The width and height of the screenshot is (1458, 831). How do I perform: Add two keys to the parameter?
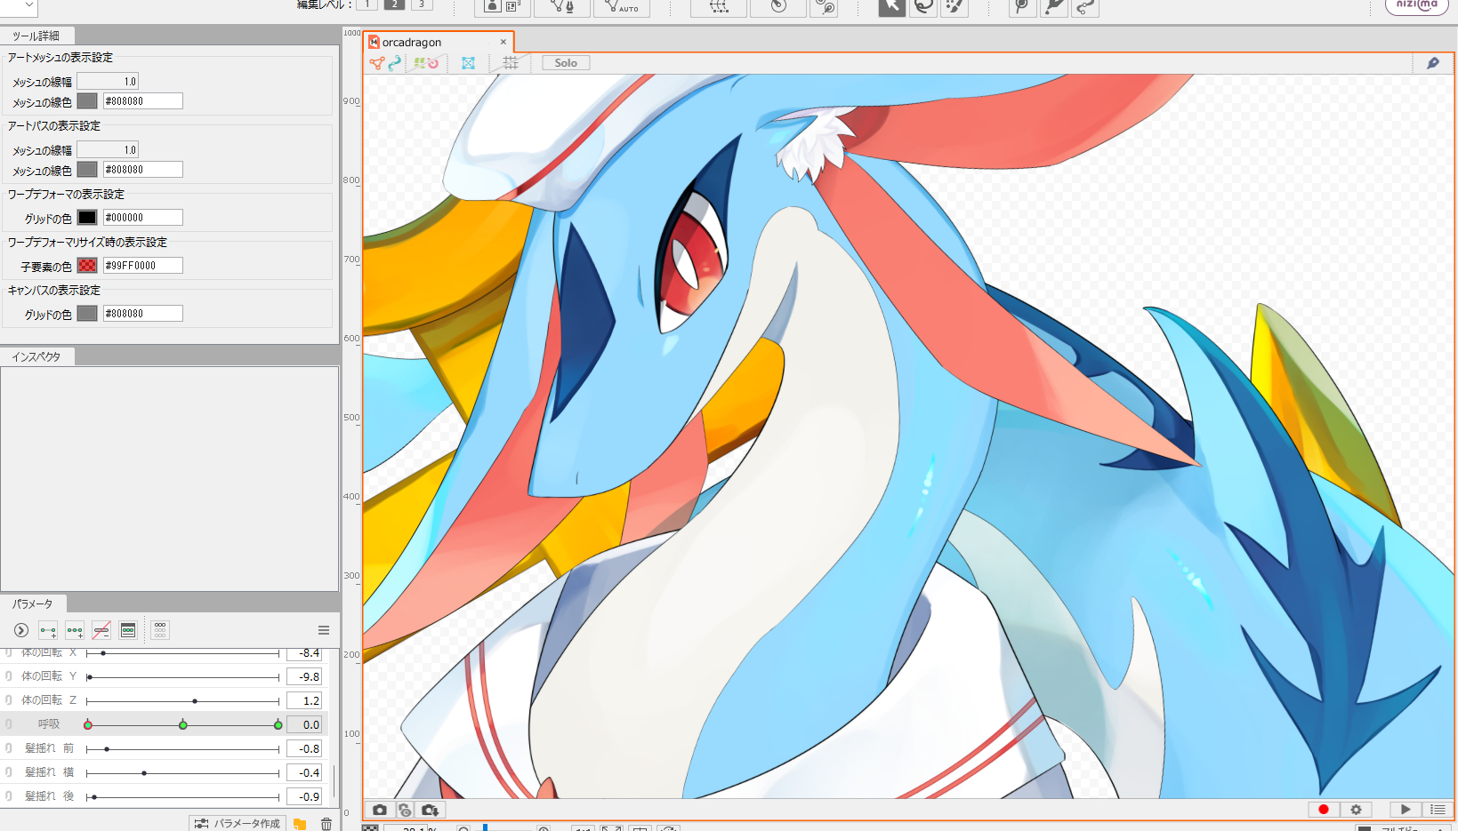pos(48,630)
